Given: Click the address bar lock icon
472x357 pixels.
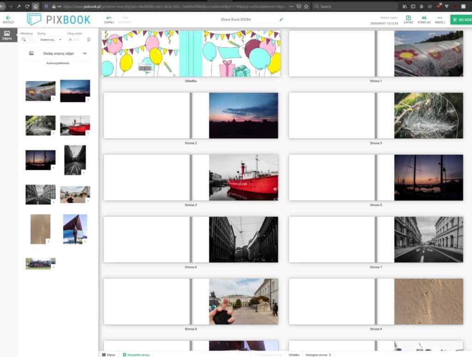Looking at the screenshot, I should pyautogui.click(x=53, y=6).
